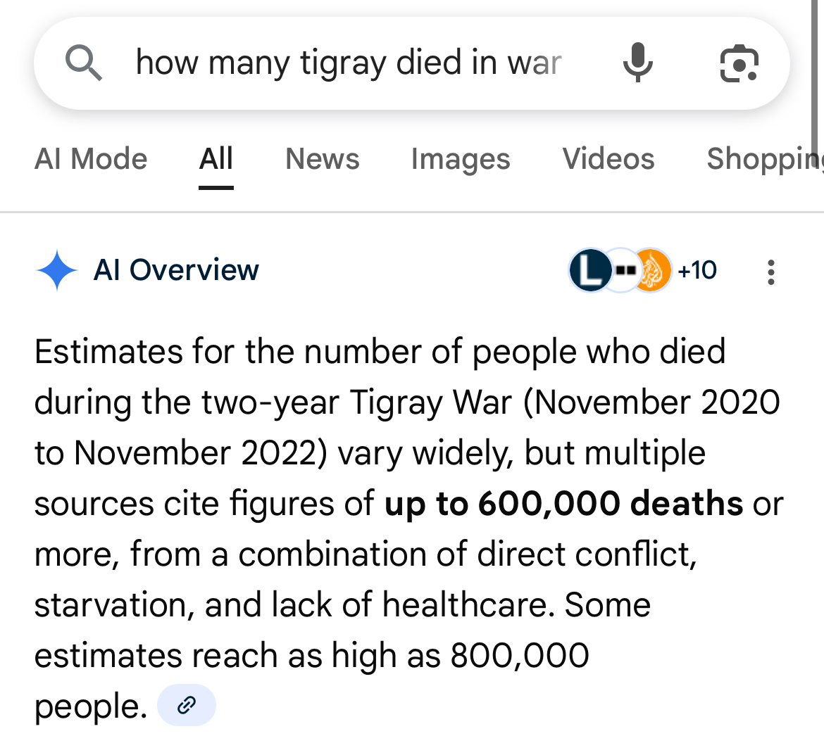Click the dark "L" source icon
This screenshot has height=755, width=824.
click(x=590, y=270)
